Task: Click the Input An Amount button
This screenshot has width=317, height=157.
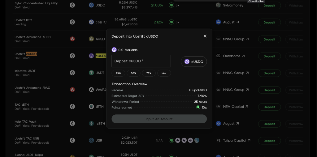Action: pyautogui.click(x=159, y=119)
